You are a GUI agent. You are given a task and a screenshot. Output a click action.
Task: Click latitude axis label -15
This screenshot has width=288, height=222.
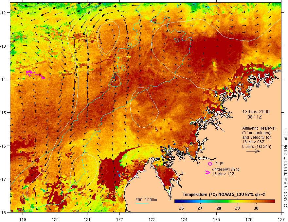pos(4,113)
